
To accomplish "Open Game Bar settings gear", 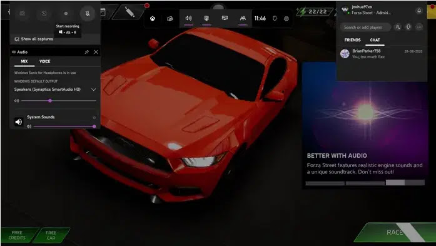I will point(286,19).
